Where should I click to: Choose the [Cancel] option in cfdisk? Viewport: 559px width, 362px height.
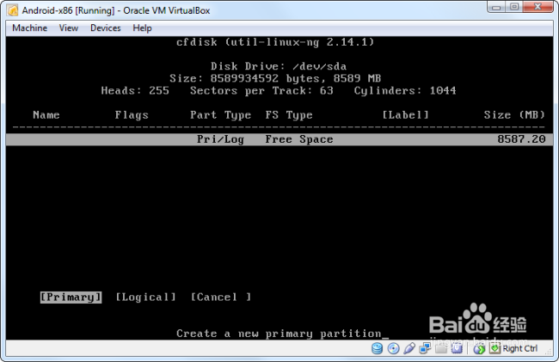(x=221, y=297)
